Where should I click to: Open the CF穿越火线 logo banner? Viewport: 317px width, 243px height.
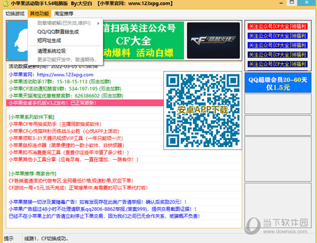pos(213,41)
